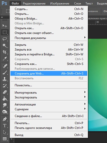Expand the toolbar with double arrows
This screenshot has width=107, height=143.
coord(2,17)
